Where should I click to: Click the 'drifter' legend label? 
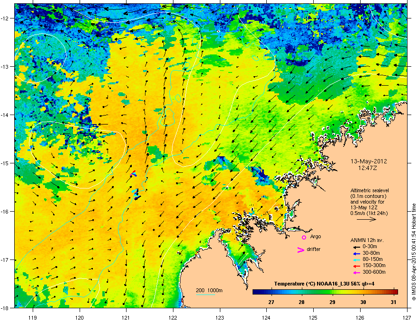[x=314, y=249]
